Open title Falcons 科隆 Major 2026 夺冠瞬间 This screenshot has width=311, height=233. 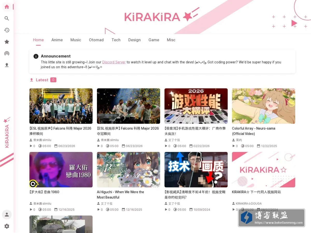(128, 131)
